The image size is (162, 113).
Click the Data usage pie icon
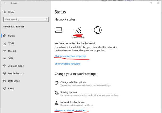click(x=5, y=81)
